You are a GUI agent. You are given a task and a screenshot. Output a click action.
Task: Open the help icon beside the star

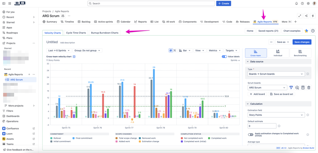tap(313, 31)
